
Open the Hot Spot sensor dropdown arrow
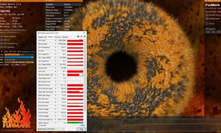[55, 51]
